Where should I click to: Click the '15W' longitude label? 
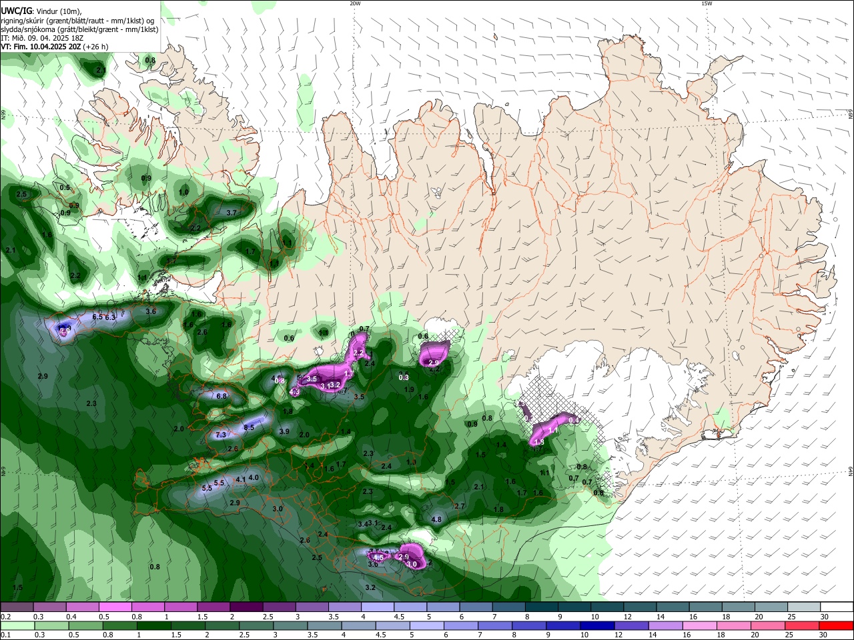click(707, 3)
